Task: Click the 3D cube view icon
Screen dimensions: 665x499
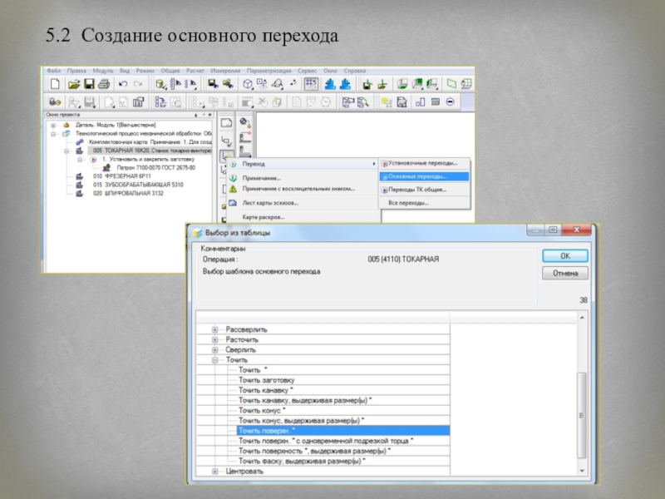Action: point(248,85)
